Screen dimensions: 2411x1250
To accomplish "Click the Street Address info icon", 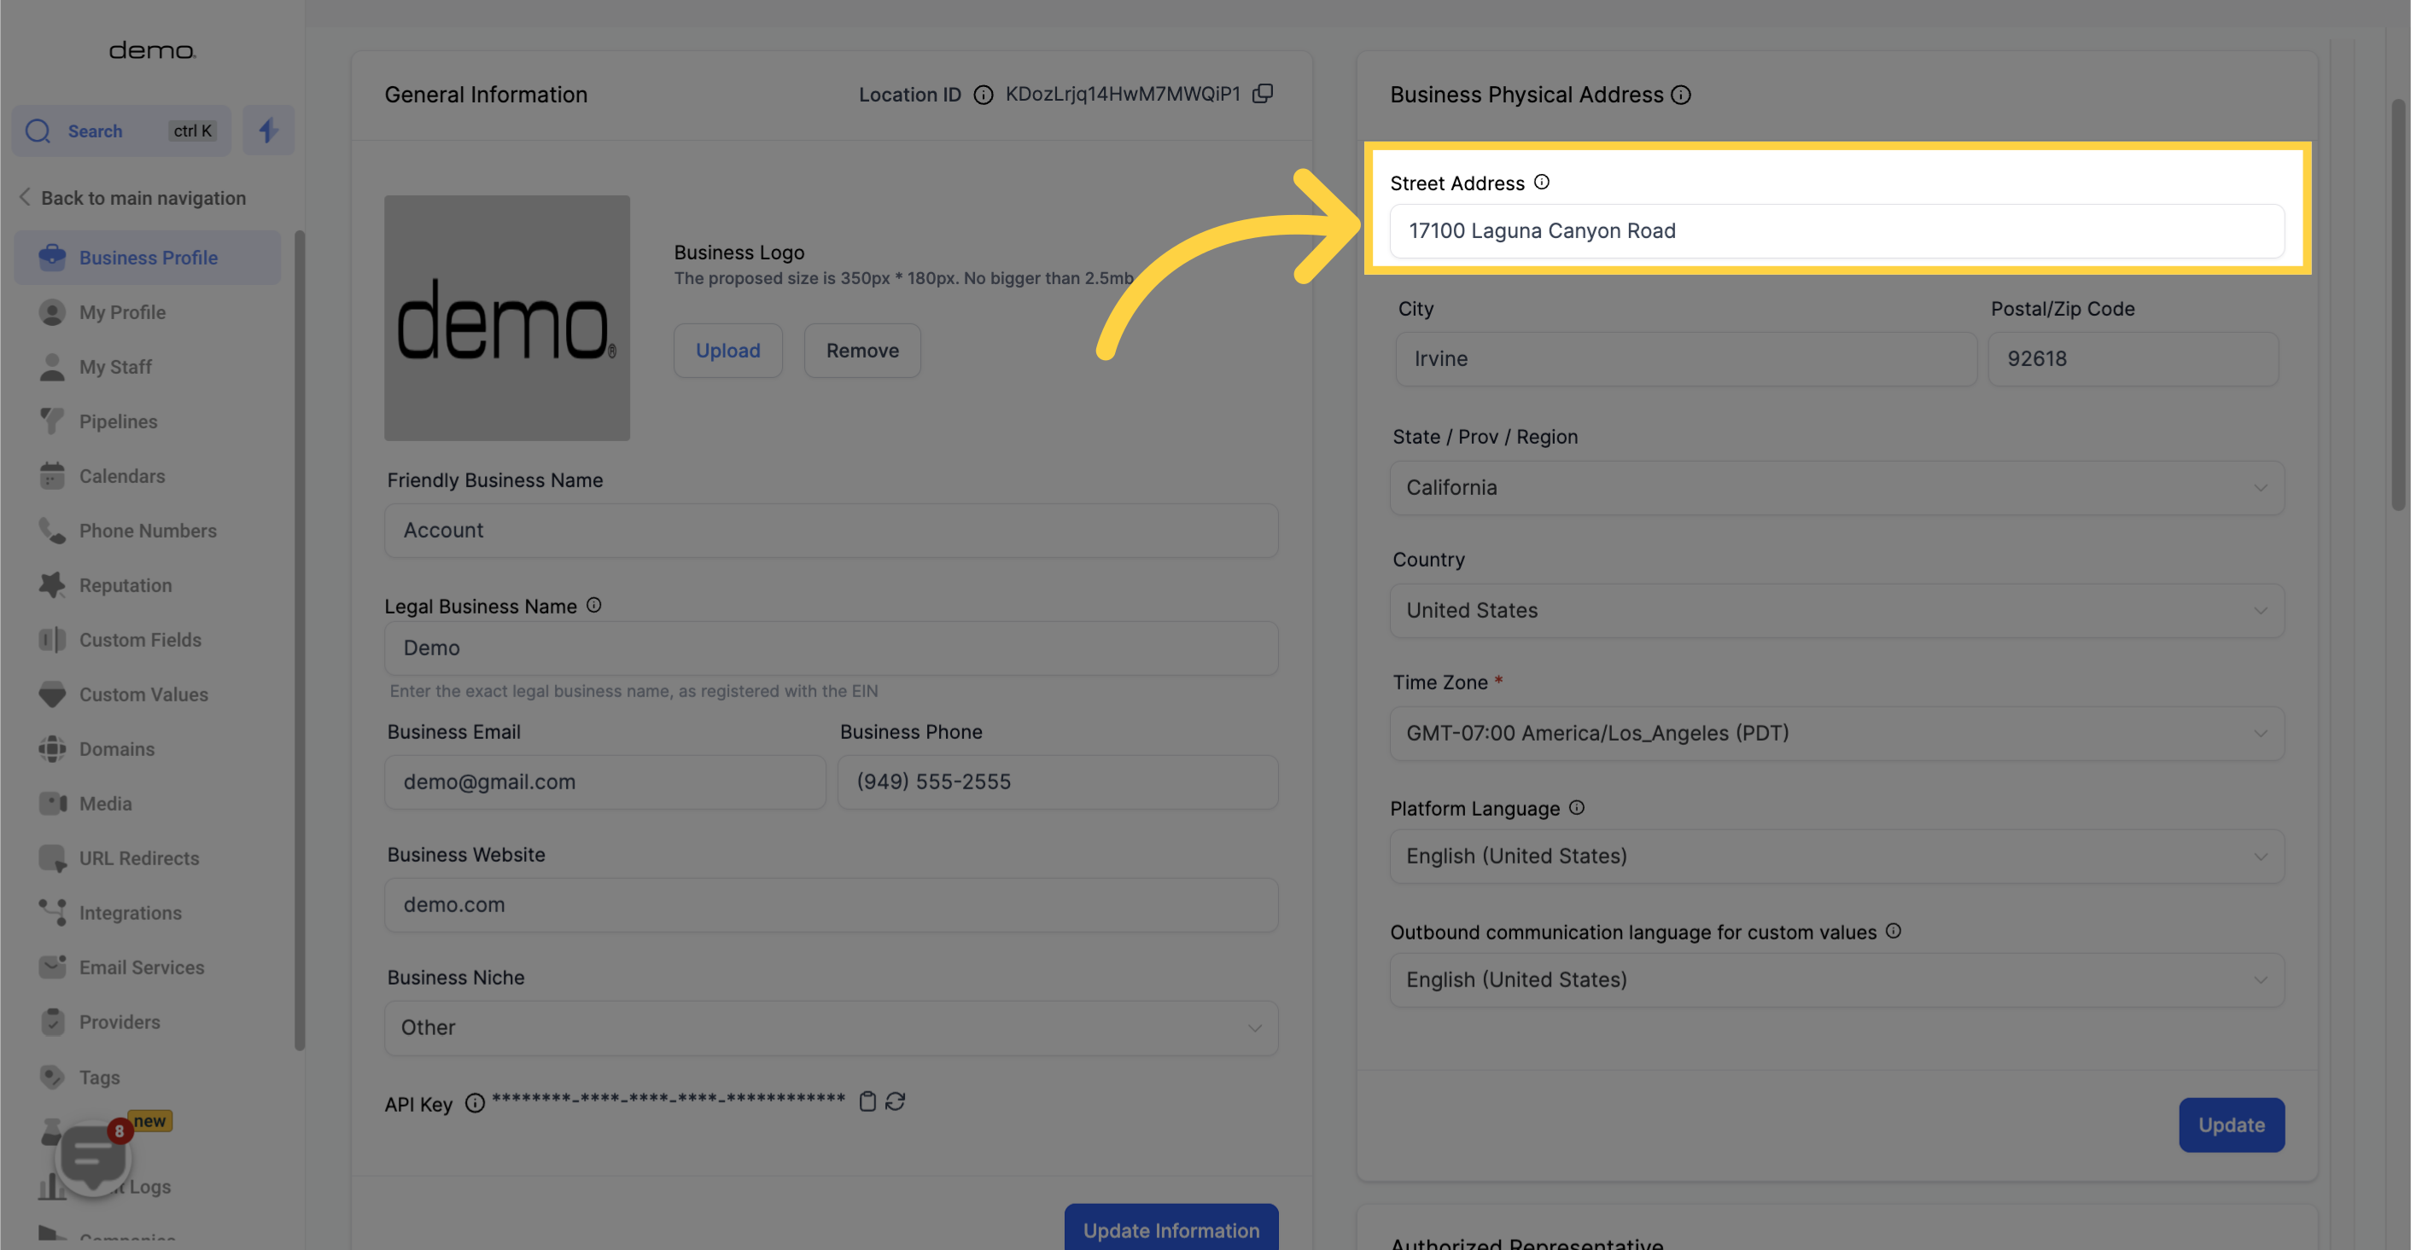I will 1542,183.
